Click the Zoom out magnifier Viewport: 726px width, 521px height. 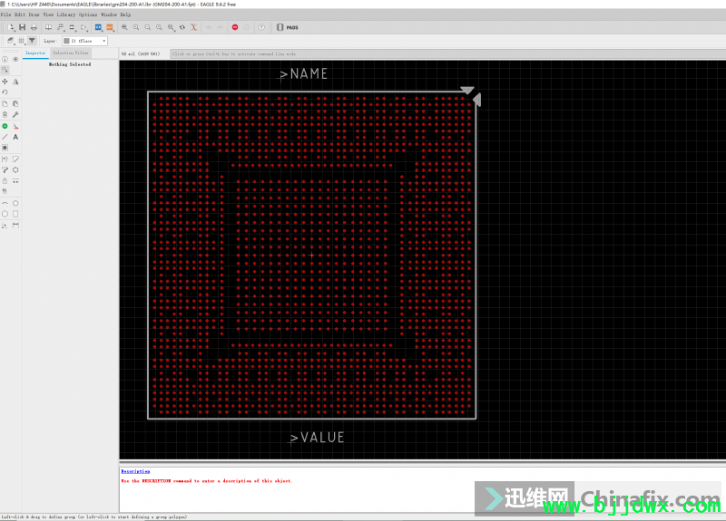point(147,27)
